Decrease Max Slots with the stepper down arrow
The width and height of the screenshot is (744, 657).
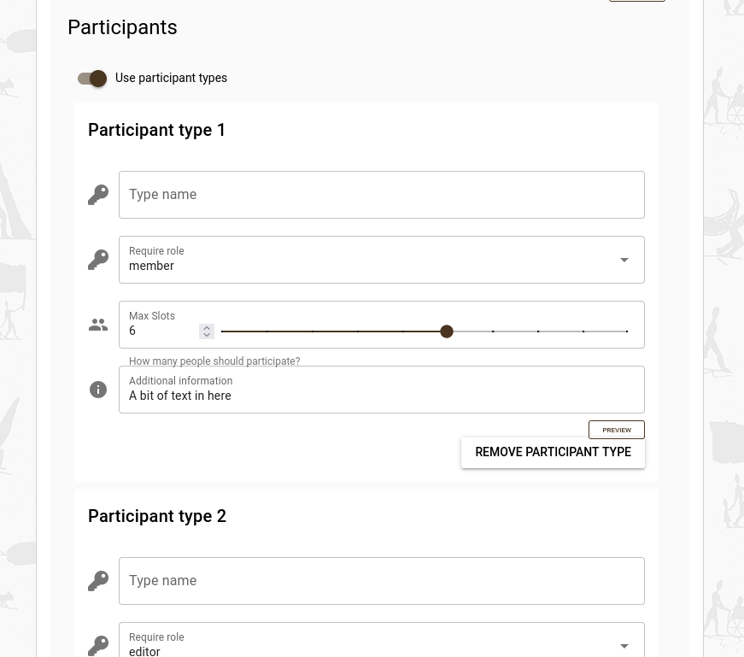pyautogui.click(x=207, y=335)
